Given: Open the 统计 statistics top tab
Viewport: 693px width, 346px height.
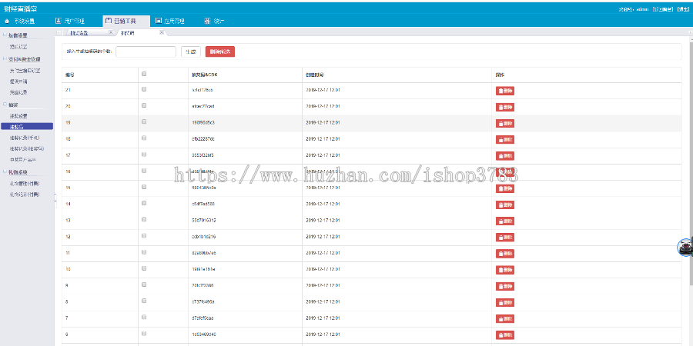Looking at the screenshot, I should click(x=215, y=21).
